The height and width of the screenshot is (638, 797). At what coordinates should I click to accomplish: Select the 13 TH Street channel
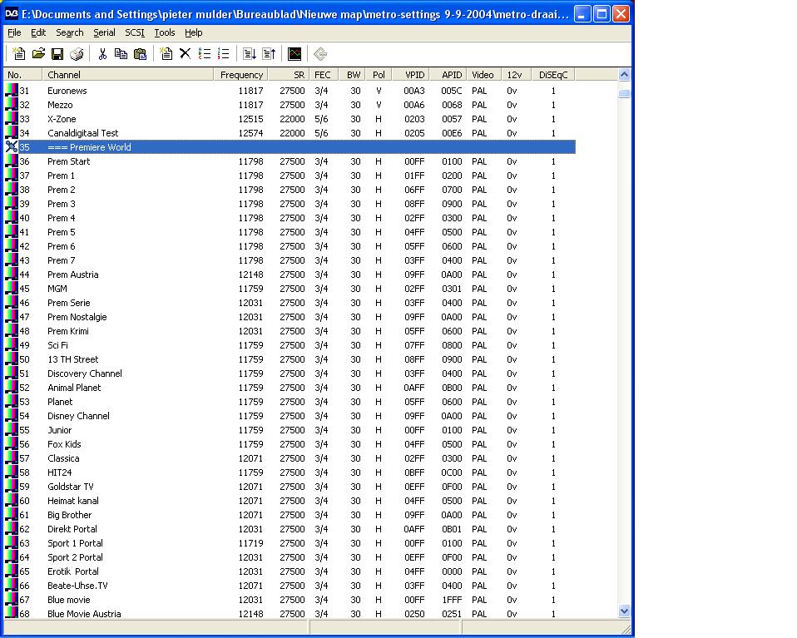(x=290, y=359)
